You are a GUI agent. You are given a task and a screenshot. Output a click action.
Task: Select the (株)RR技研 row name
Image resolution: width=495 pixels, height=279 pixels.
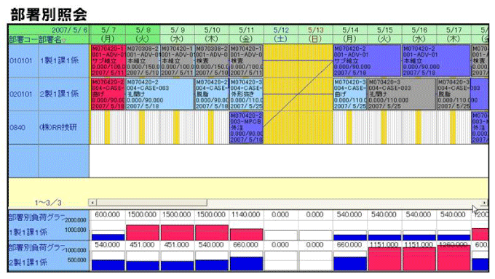coord(58,127)
